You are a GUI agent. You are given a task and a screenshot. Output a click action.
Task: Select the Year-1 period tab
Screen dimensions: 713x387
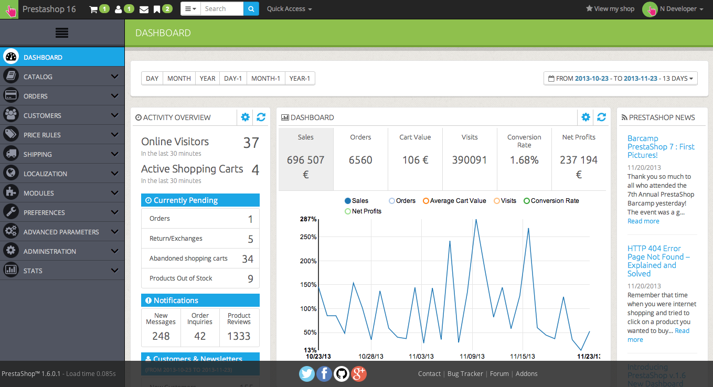(300, 78)
